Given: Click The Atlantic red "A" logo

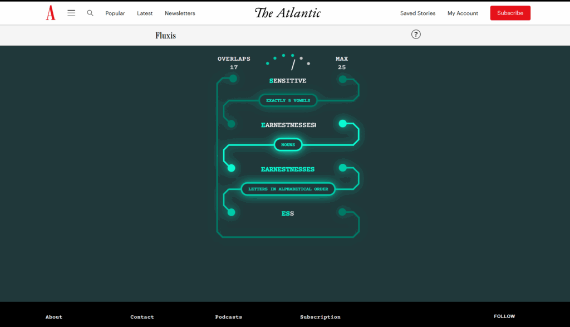Looking at the screenshot, I should [x=50, y=12].
